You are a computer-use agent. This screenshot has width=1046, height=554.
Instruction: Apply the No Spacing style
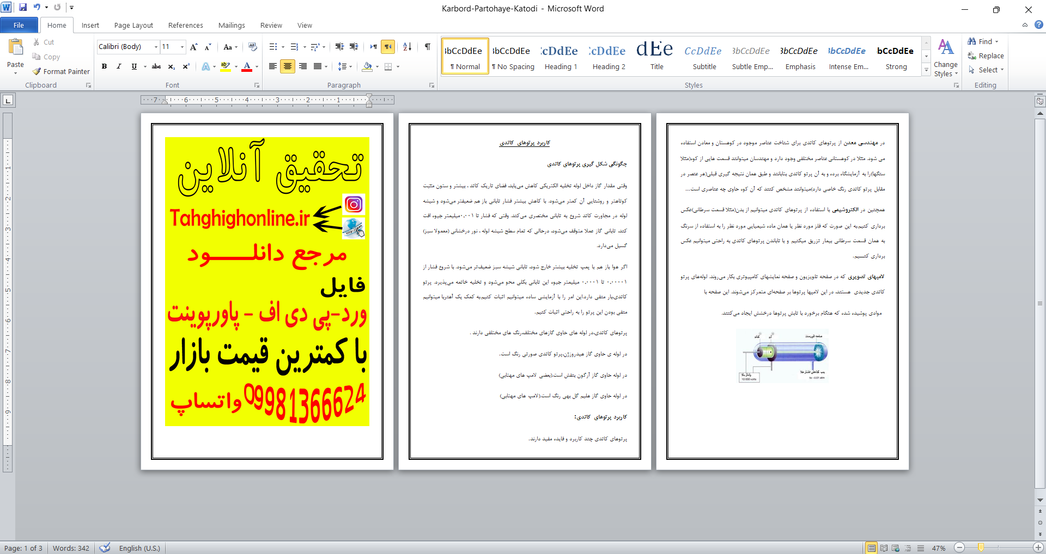(513, 57)
